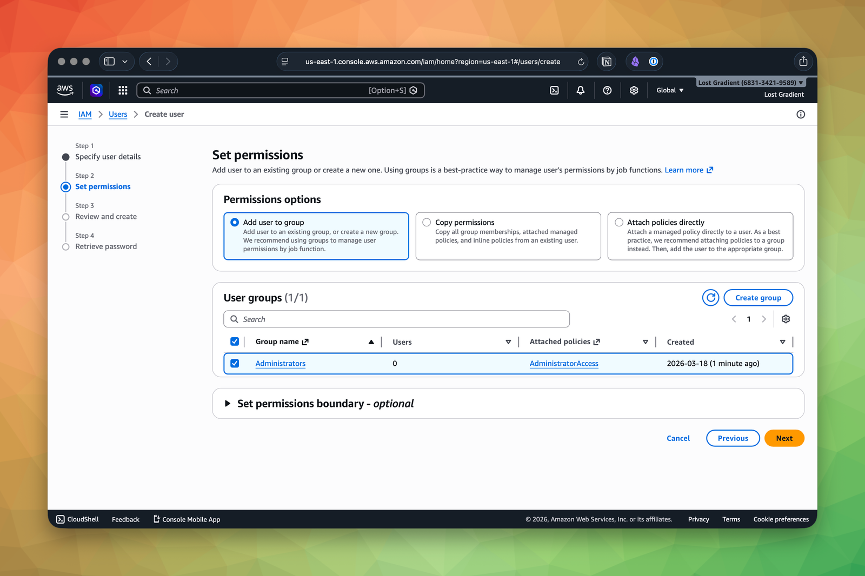Open the notifications bell

(580, 90)
